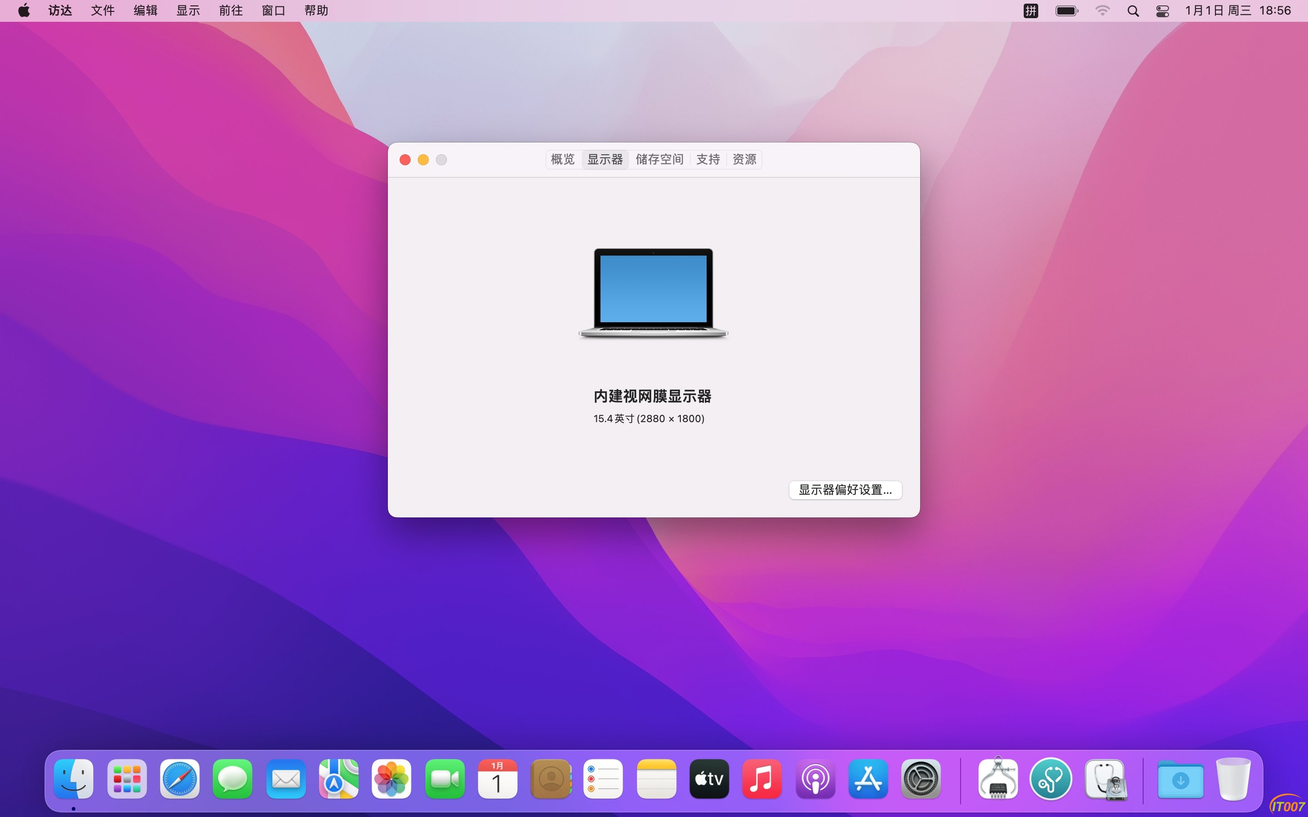The width and height of the screenshot is (1308, 817).
Task: Select the 显示器 tab
Action: click(x=605, y=159)
